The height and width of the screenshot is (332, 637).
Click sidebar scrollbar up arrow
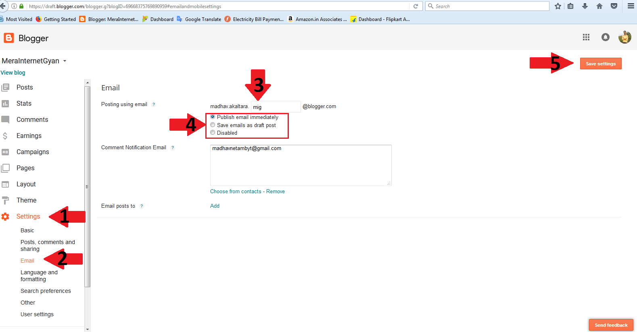coord(88,83)
